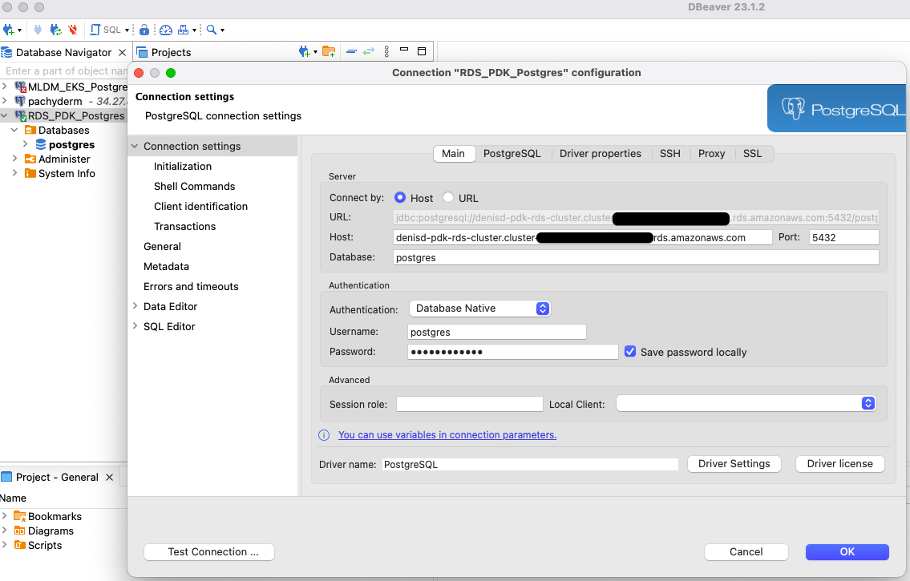Select the Host connect-by radio button

point(400,198)
